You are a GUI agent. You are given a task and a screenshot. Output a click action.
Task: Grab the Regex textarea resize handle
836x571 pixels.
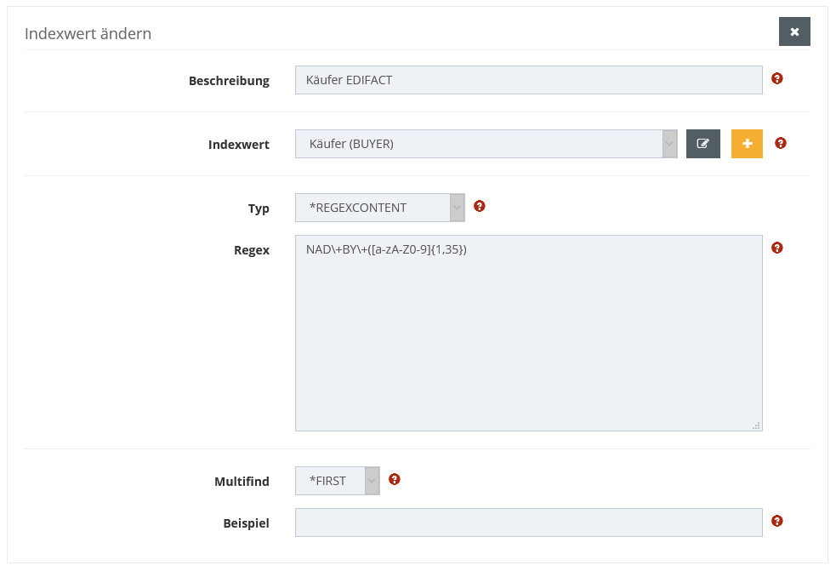pyautogui.click(x=757, y=425)
